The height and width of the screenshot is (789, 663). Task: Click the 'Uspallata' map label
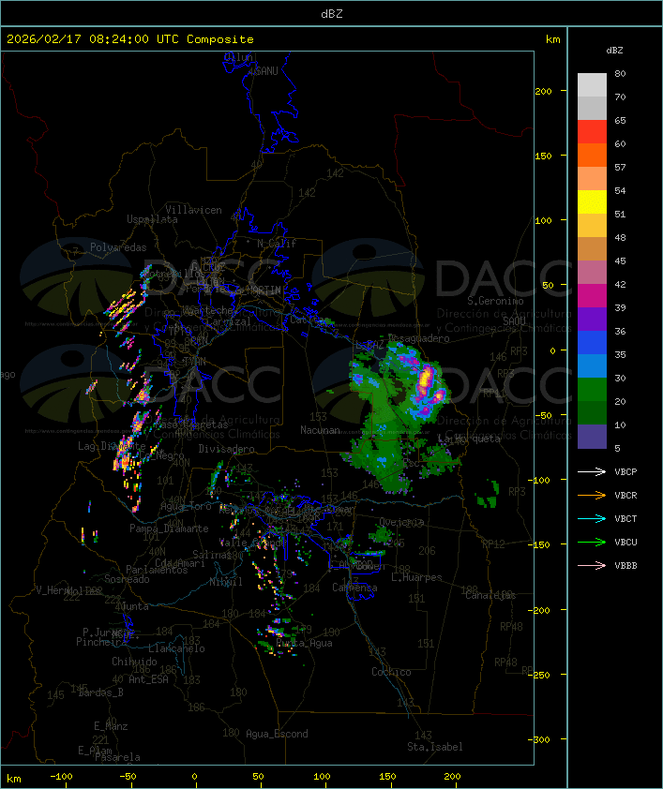coord(152,219)
